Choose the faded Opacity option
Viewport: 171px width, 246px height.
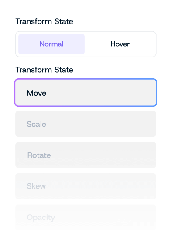pos(85,217)
